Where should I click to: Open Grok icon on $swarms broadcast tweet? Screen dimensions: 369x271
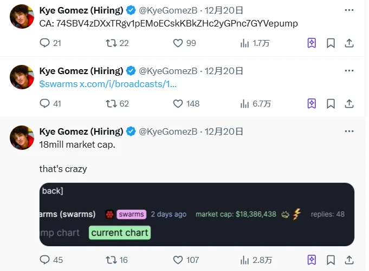[312, 103]
